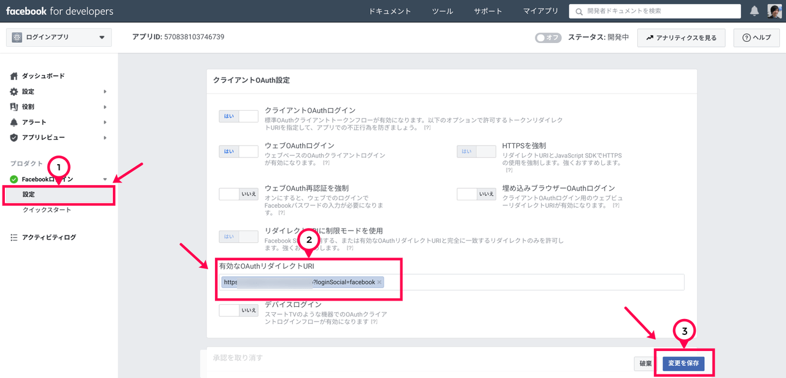Toggle HTTPSを強制 switch

[x=476, y=151]
